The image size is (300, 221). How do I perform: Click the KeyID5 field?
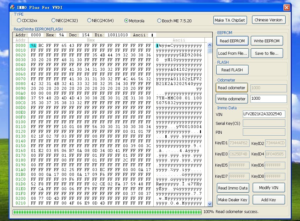(x=239, y=165)
